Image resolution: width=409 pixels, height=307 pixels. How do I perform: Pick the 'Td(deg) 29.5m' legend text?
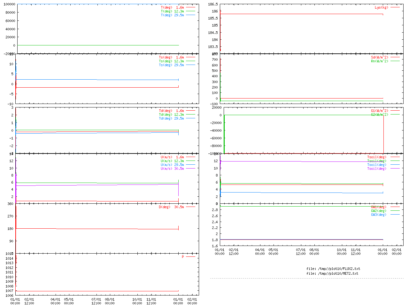point(171,119)
